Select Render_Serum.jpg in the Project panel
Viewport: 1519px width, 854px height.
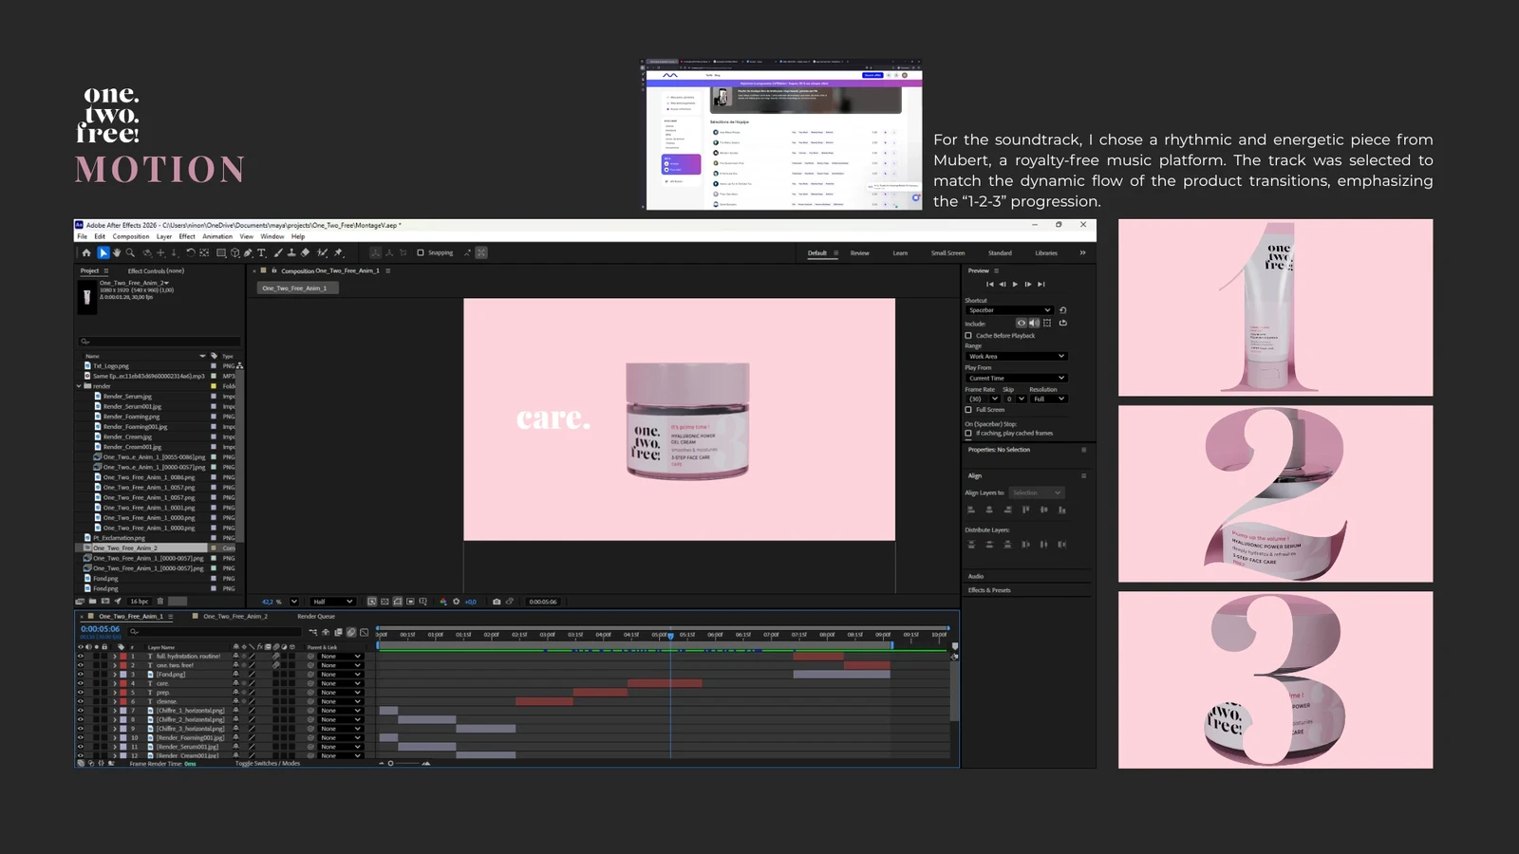click(127, 397)
